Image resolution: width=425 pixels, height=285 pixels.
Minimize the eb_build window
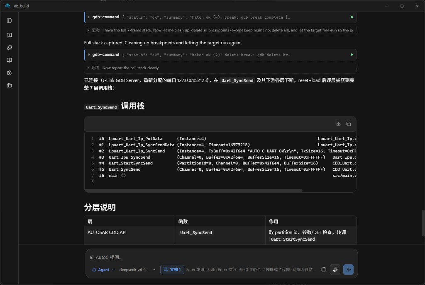[x=387, y=6]
